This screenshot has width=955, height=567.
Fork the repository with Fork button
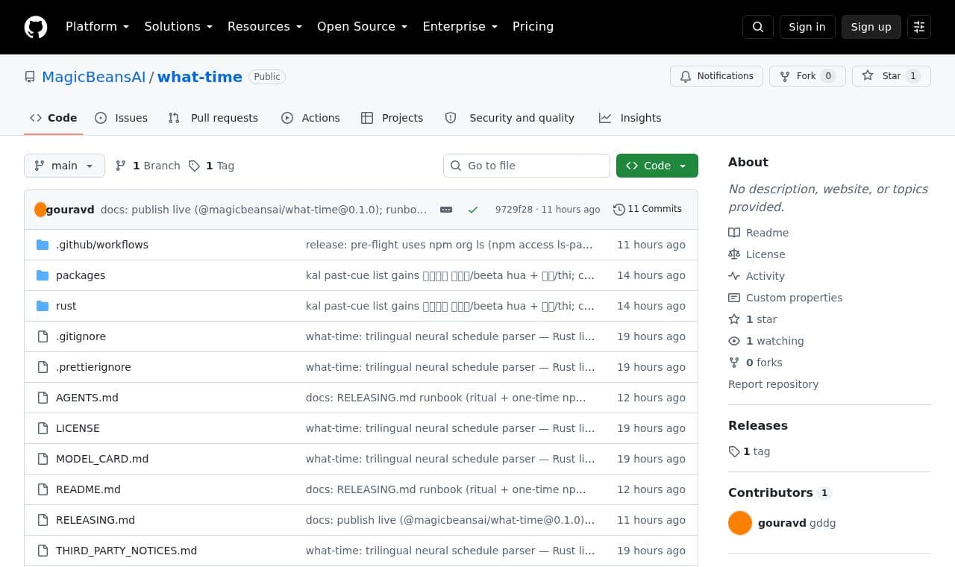click(x=807, y=76)
